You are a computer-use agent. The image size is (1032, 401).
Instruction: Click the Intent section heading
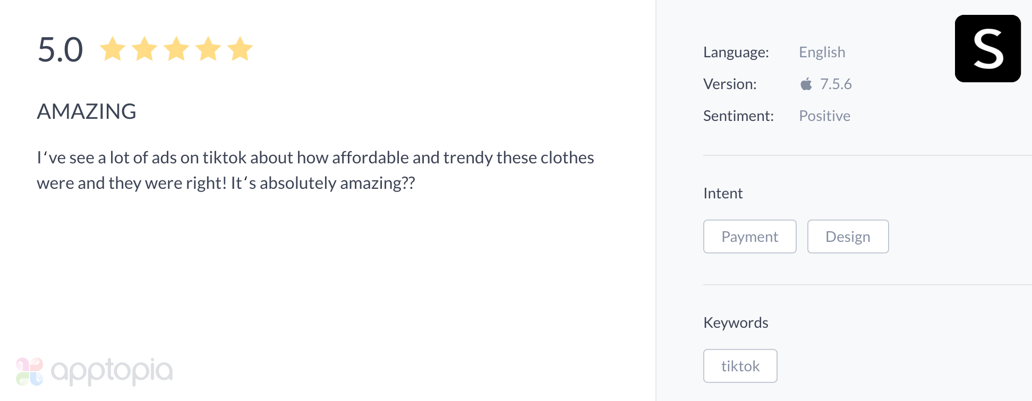pyautogui.click(x=722, y=193)
